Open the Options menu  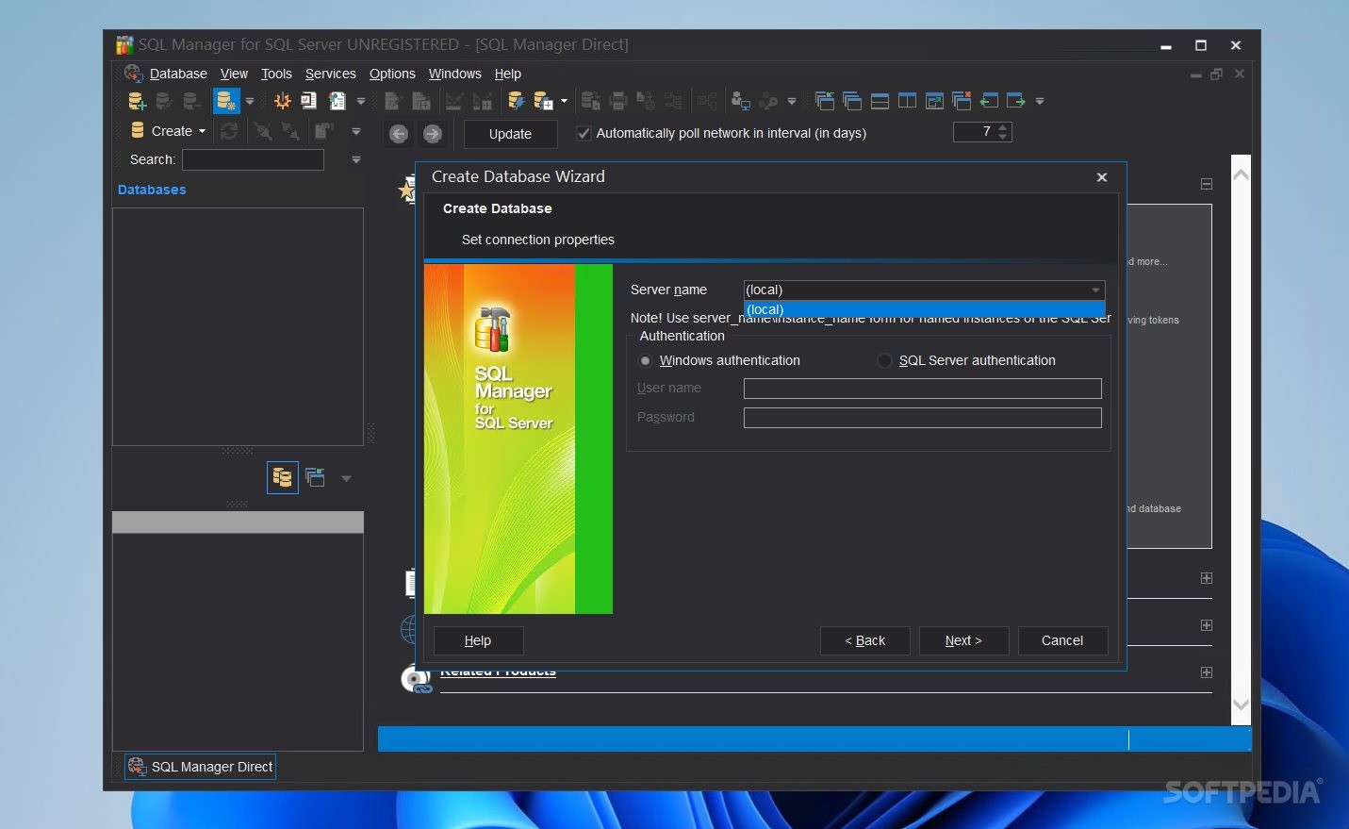pyautogui.click(x=392, y=74)
